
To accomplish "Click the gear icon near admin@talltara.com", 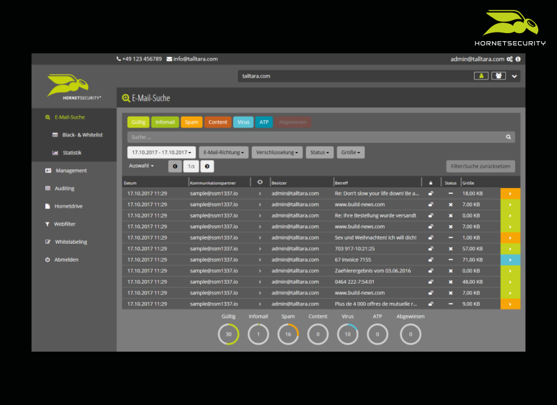I will coord(510,59).
